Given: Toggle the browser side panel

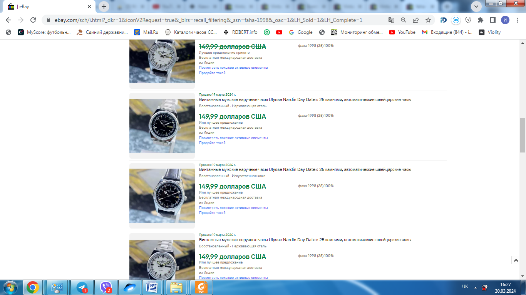Looking at the screenshot, I should point(493,20).
